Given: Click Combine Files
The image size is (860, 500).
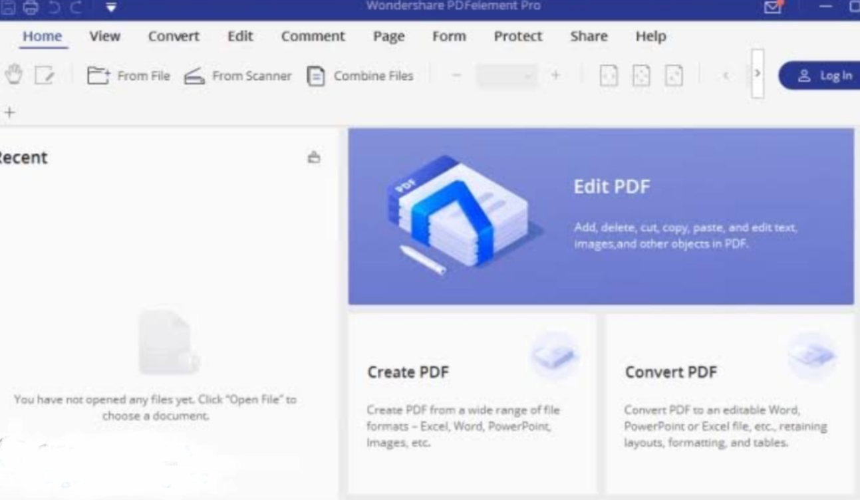Looking at the screenshot, I should click(x=360, y=76).
